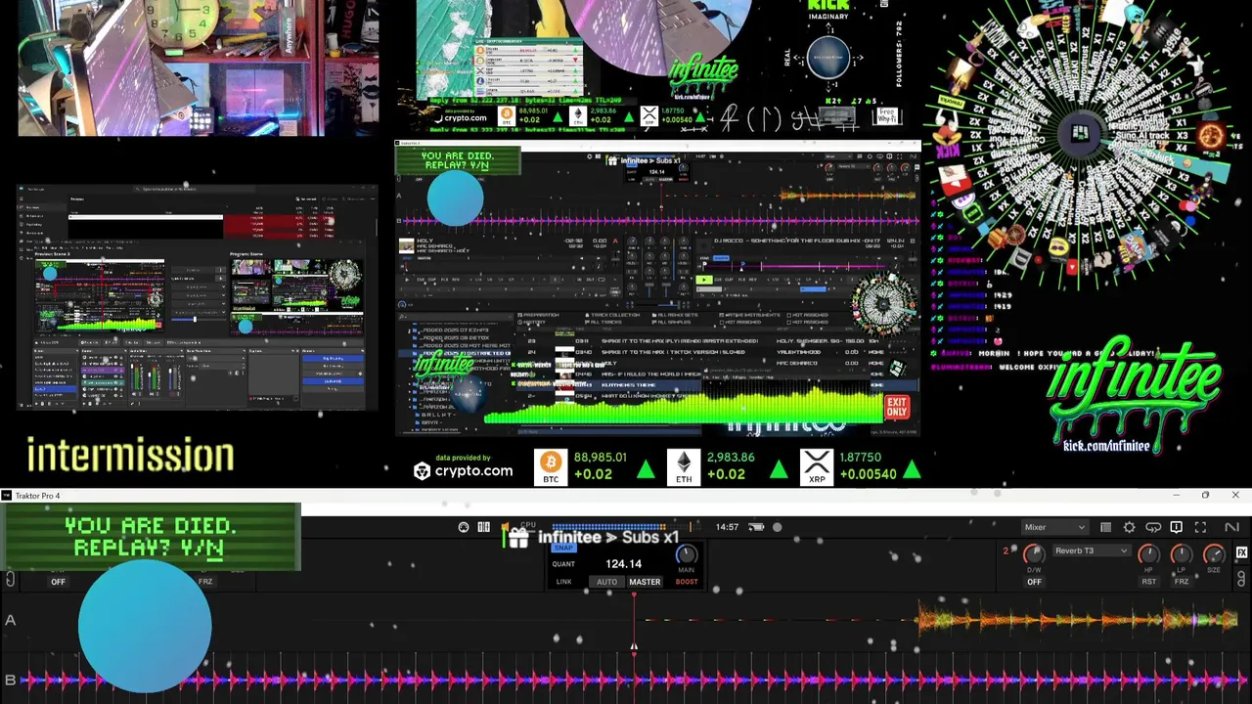Enable AUTO master mode

pyautogui.click(x=606, y=582)
